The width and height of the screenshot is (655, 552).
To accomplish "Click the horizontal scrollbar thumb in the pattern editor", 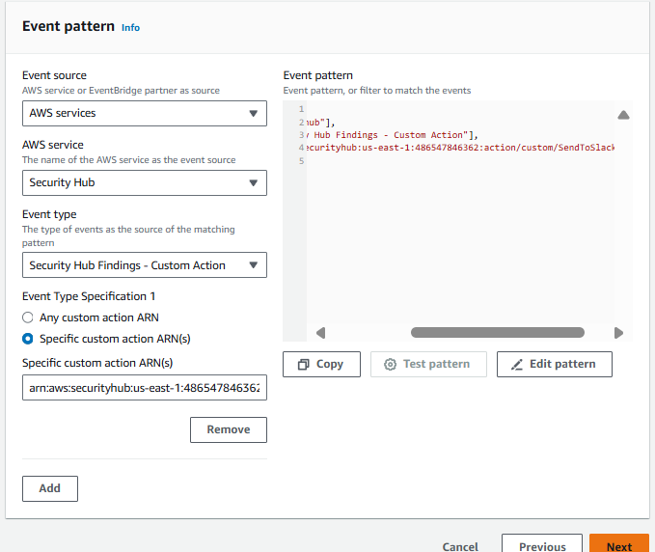I will 498,333.
